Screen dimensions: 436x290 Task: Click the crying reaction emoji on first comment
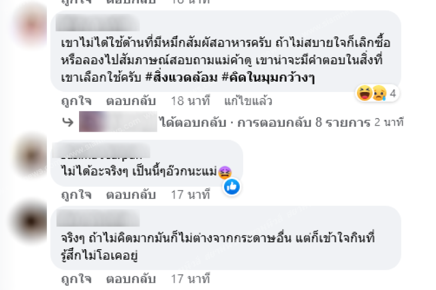pos(379,93)
